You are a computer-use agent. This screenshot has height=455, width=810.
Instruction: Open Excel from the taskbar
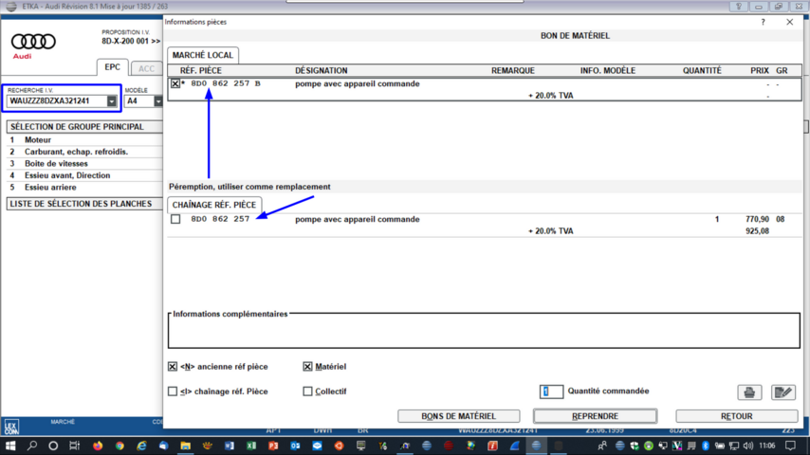[x=251, y=446]
